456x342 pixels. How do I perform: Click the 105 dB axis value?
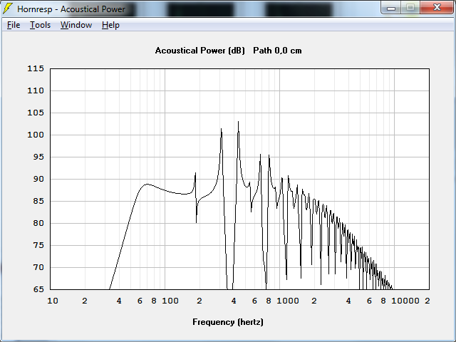(x=36, y=113)
